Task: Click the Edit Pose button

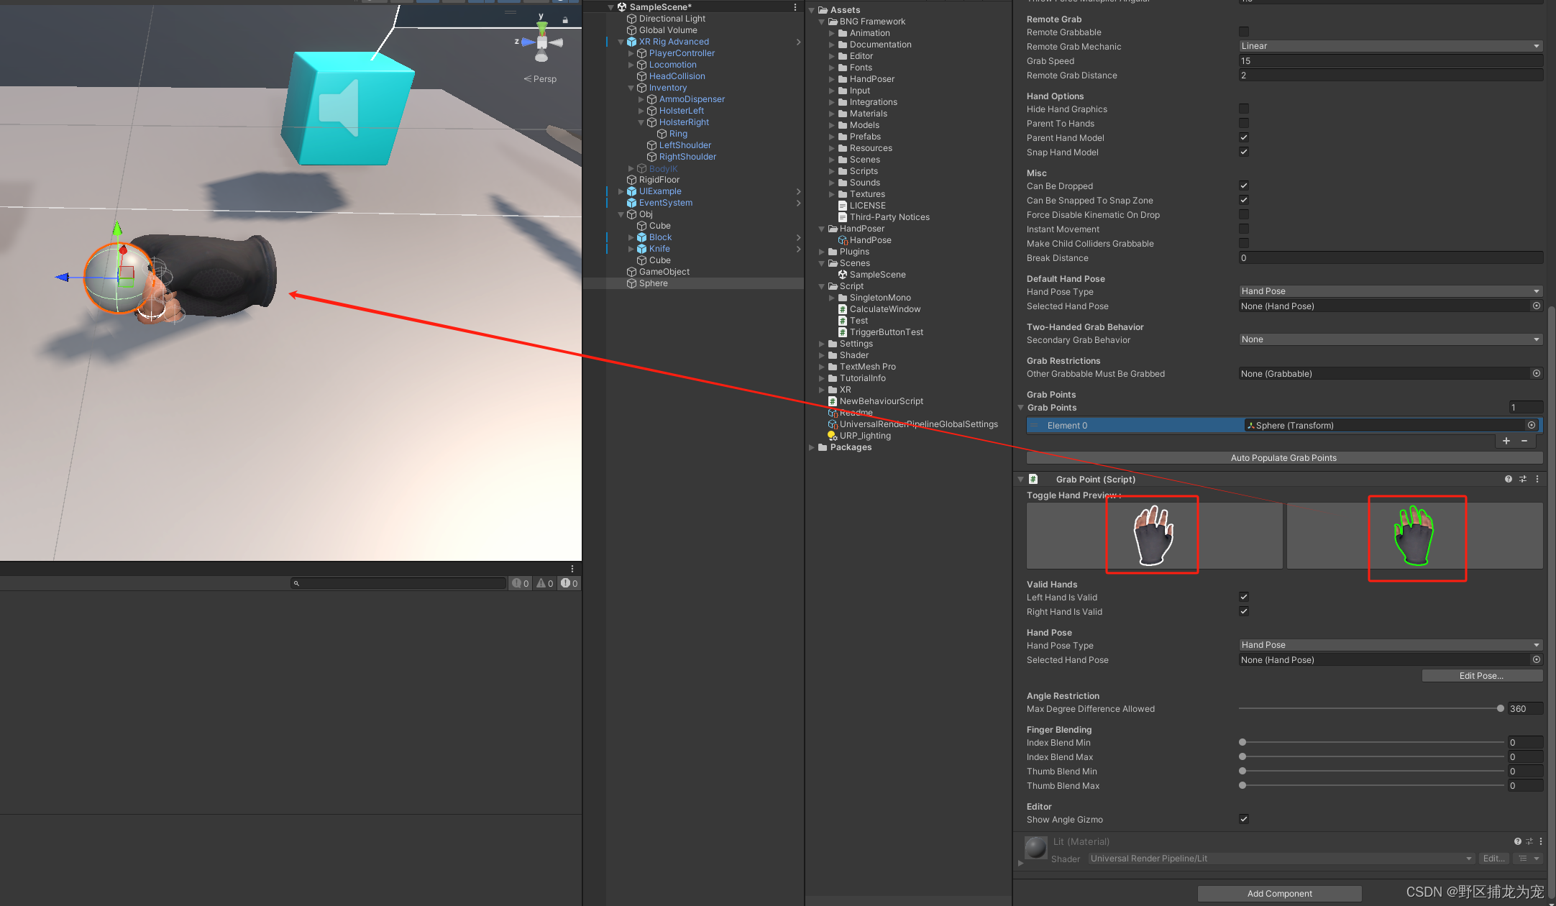Action: coord(1481,675)
